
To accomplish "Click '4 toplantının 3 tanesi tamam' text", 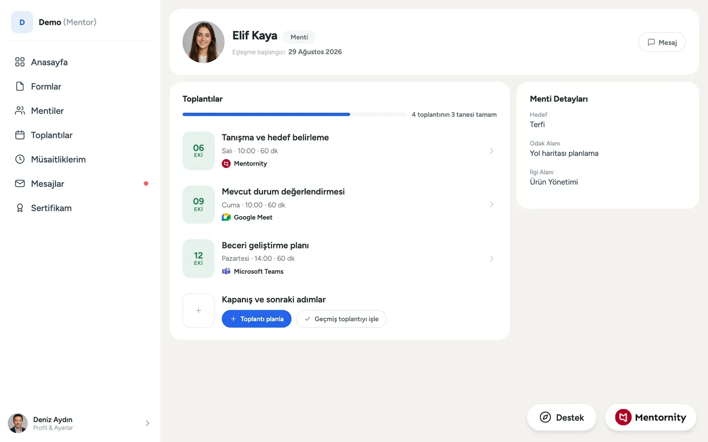I will (x=454, y=114).
